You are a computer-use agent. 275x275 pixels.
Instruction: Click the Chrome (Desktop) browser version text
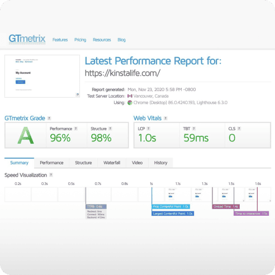(x=181, y=103)
